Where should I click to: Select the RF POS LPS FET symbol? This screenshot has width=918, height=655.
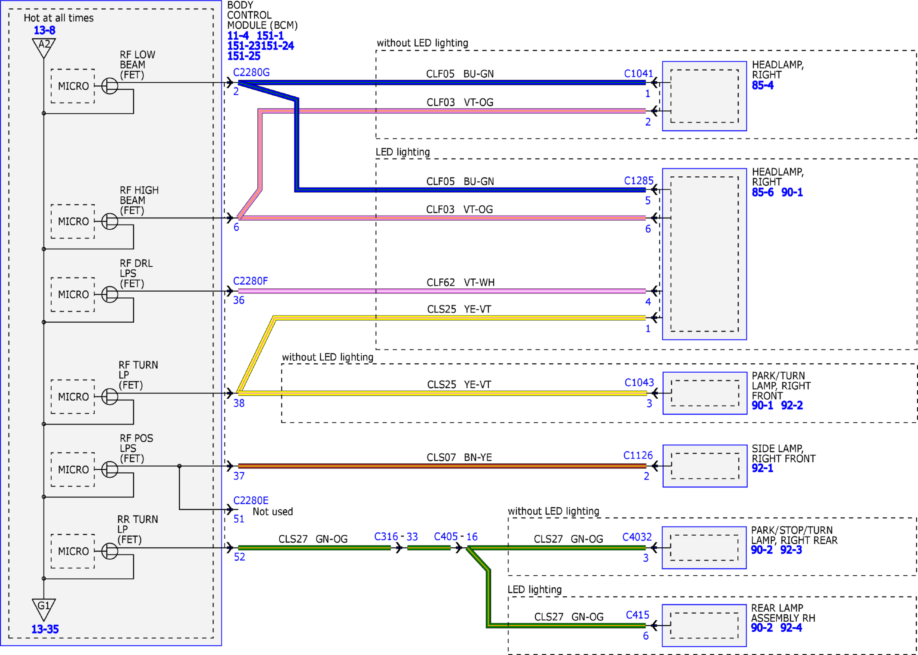point(109,469)
